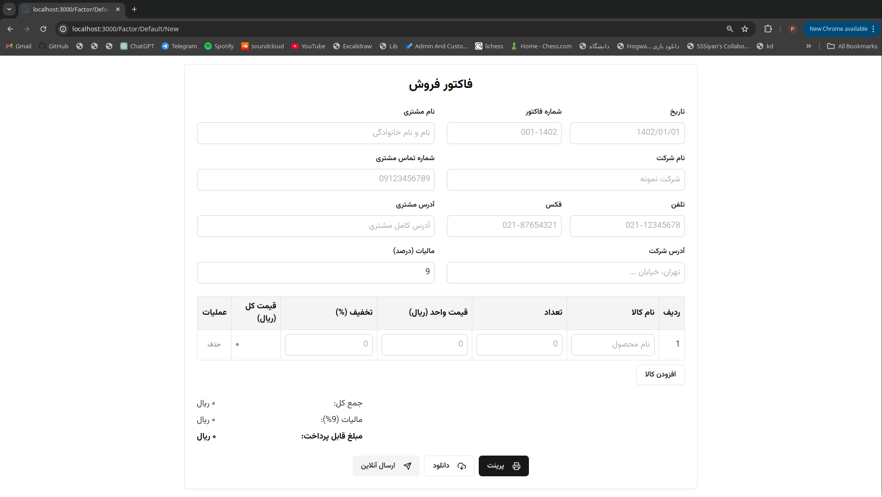882x497 pixels.
Task: Open the Chrome browser menu
Action: 874,29
